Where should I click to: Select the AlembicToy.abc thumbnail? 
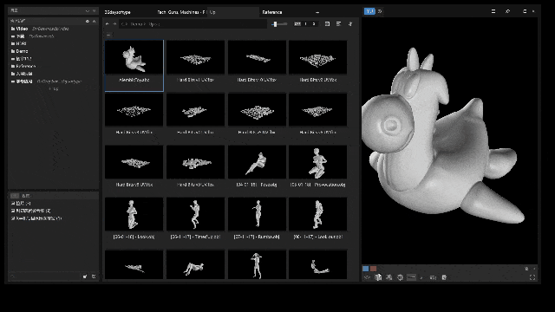(134, 66)
